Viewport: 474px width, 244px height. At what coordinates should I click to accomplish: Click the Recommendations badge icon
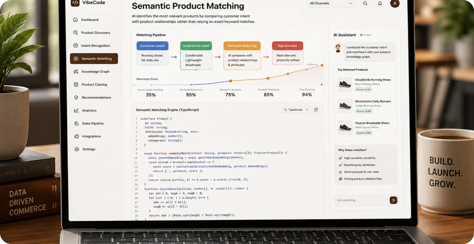tap(76, 97)
